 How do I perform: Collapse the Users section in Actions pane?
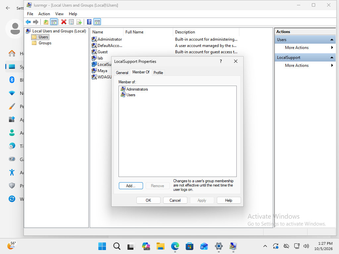(332, 40)
